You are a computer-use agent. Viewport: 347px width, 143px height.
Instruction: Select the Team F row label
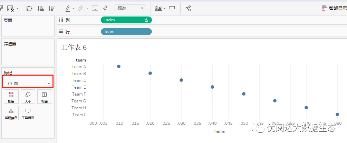tap(79, 94)
